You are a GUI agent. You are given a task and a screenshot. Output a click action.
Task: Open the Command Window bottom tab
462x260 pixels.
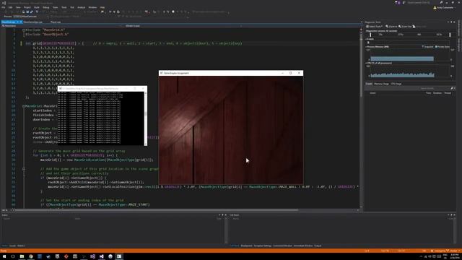point(282,246)
